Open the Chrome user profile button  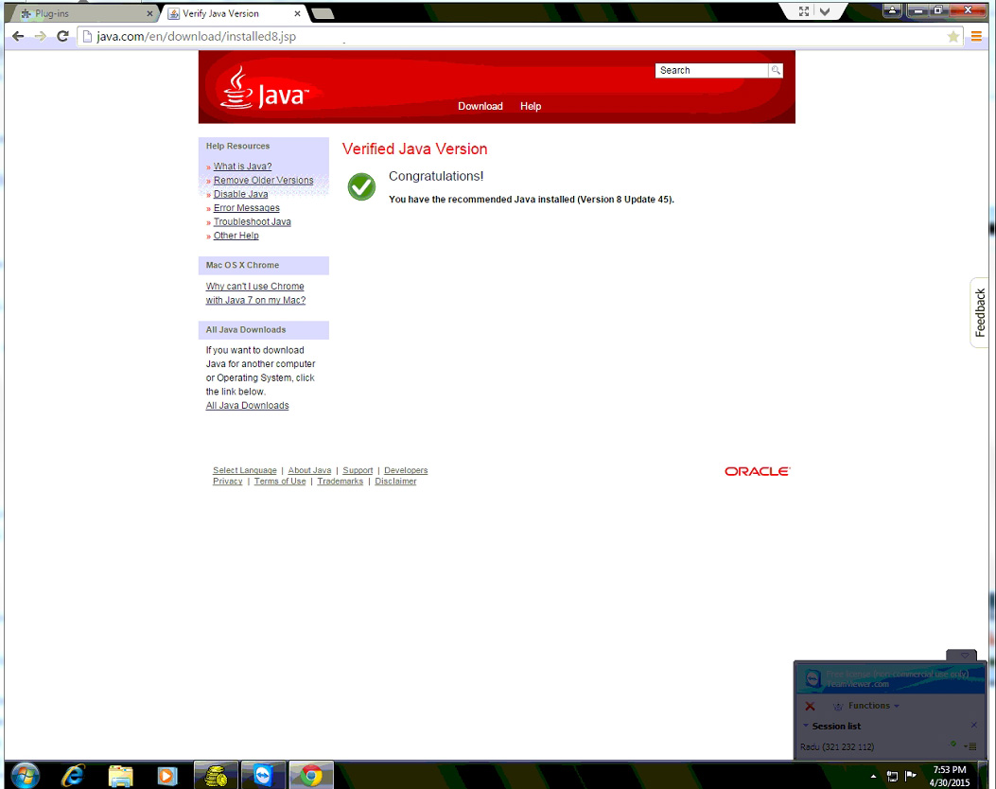click(x=893, y=10)
